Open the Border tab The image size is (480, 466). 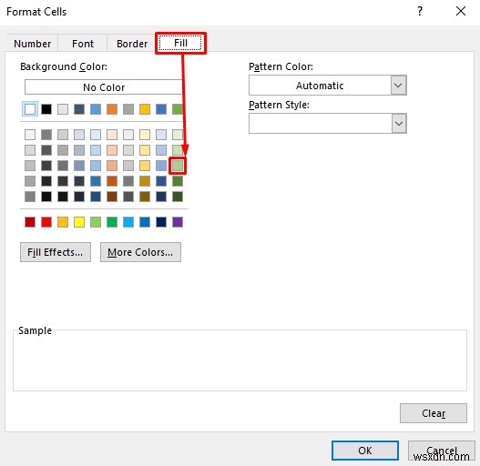pos(132,44)
